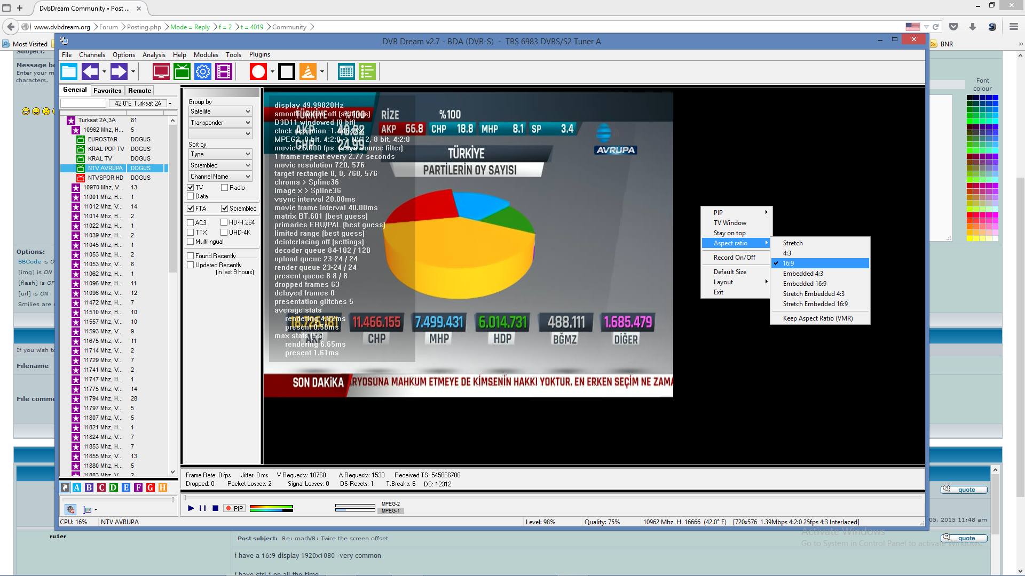Open the green list view toolbar icon
Image resolution: width=1025 pixels, height=576 pixels.
(x=367, y=71)
